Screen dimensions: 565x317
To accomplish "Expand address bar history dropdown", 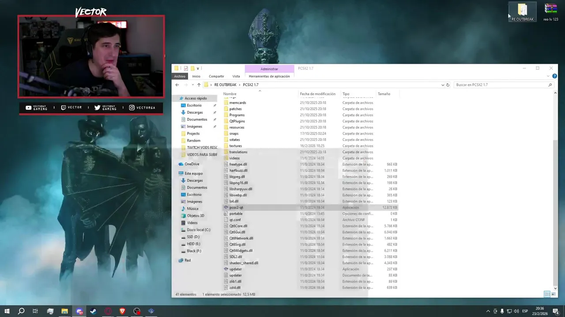I will coord(442,85).
